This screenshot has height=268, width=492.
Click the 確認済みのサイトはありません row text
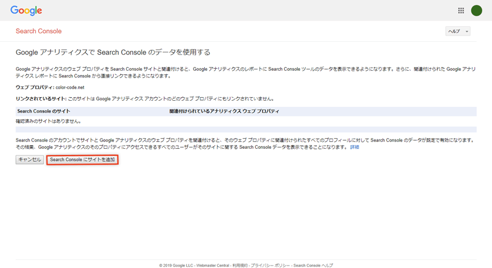click(x=49, y=121)
